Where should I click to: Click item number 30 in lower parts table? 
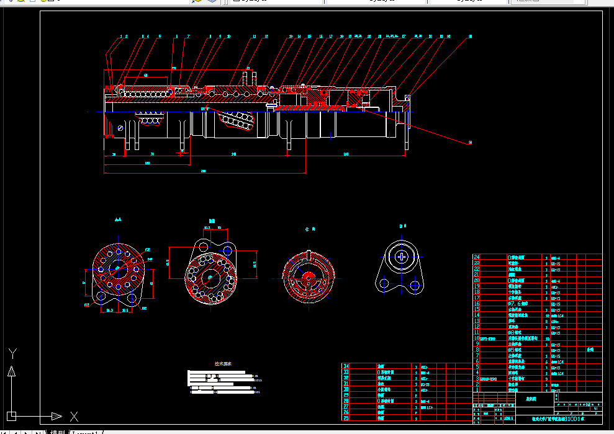pyautogui.click(x=346, y=389)
